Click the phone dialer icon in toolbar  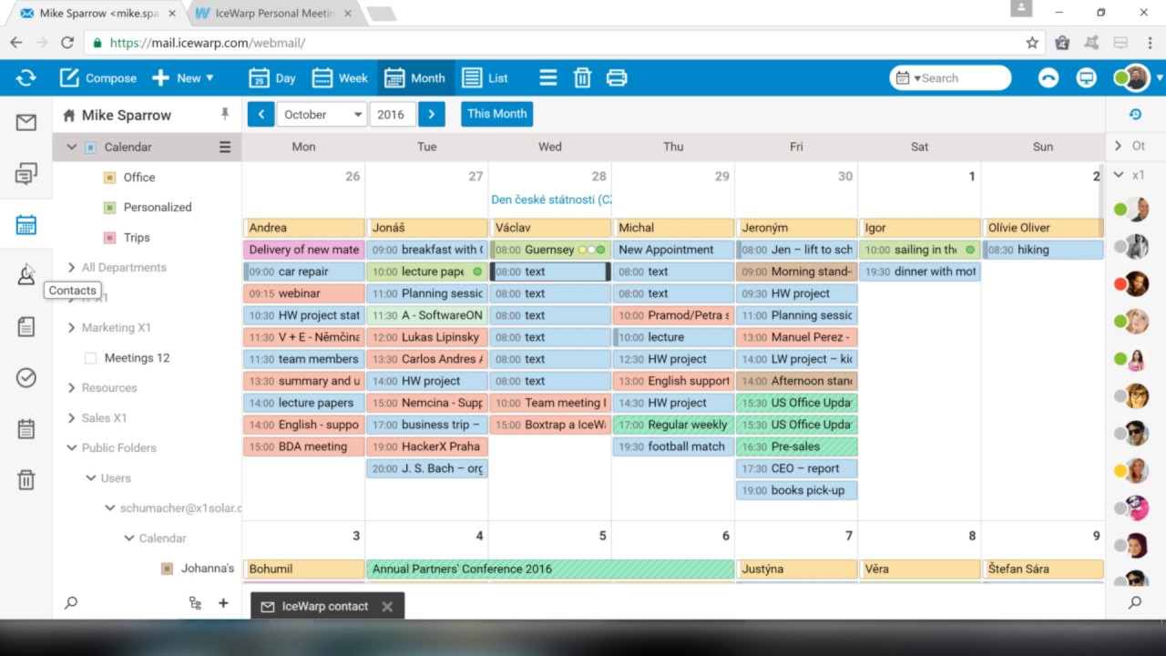pos(1048,78)
